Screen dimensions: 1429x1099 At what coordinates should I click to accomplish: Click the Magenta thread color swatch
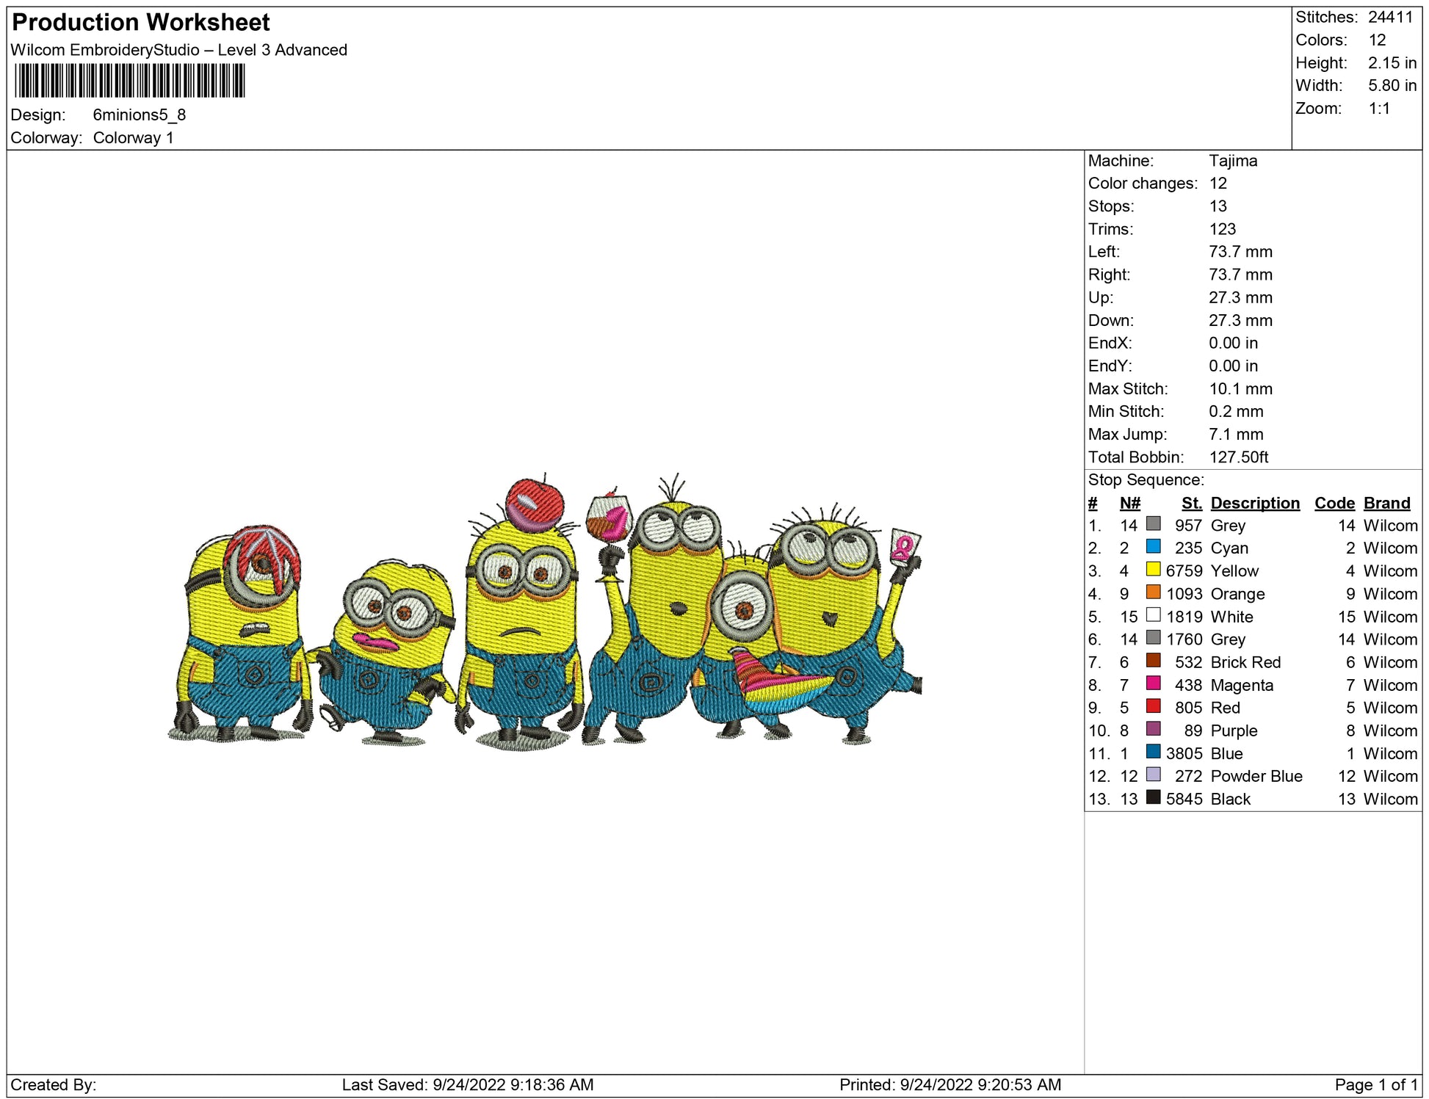point(1153,683)
